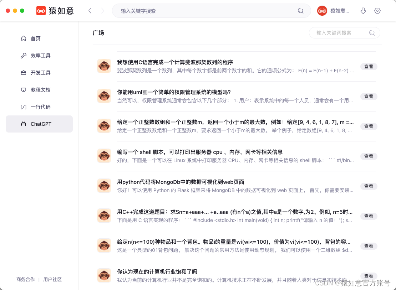The image size is (396, 290).
Task: Click monkey avatar of uml权限管理 post
Action: pyautogui.click(x=104, y=96)
